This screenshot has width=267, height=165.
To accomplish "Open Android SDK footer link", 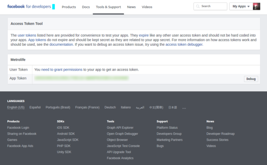I will pos(66,134).
